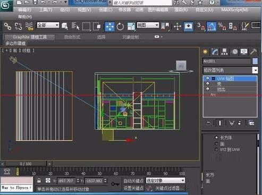Viewport: 262px width, 195px height.
Task: Toggle the Angle Snap icon
Action: [x=212, y=27]
